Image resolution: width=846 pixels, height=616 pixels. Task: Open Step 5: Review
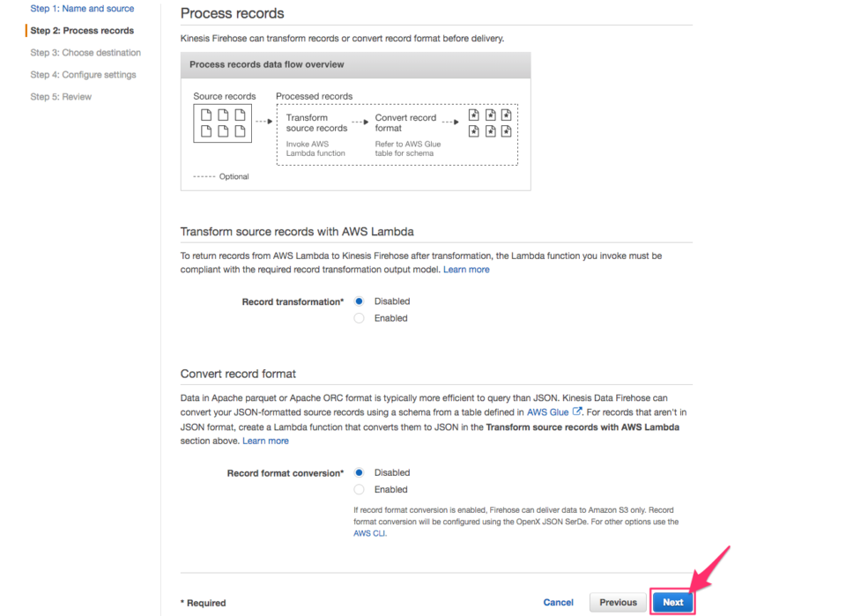(61, 97)
